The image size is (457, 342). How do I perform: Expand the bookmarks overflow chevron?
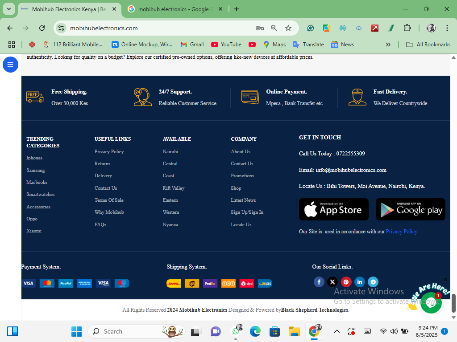(388, 44)
